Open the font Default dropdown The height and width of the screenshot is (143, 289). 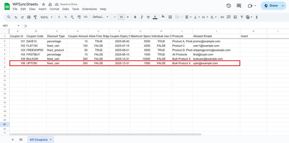click(x=100, y=17)
